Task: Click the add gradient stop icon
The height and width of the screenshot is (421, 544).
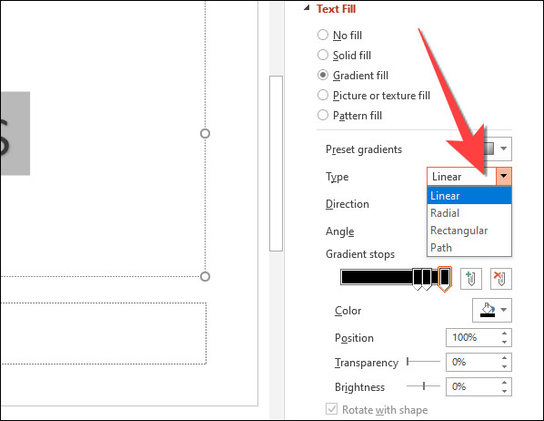Action: (x=471, y=279)
